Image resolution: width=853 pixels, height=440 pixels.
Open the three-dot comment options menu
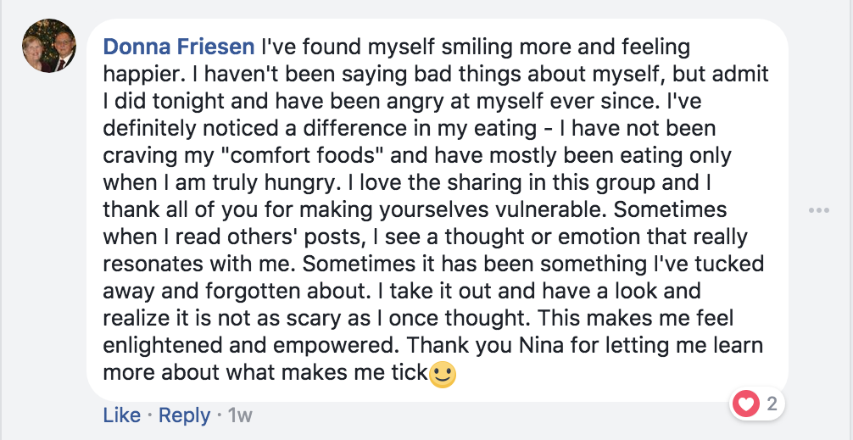point(819,210)
